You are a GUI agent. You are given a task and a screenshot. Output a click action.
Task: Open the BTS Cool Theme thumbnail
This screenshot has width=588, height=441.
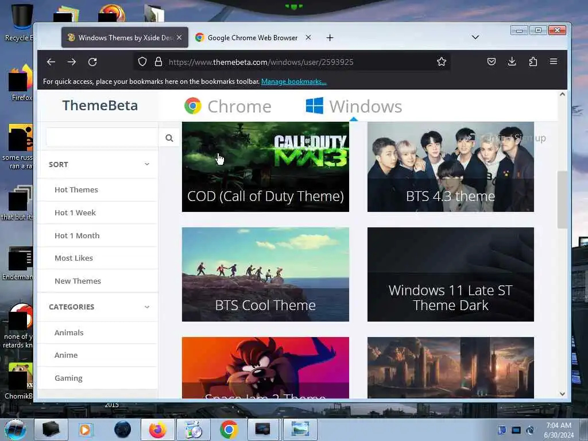pyautogui.click(x=265, y=274)
